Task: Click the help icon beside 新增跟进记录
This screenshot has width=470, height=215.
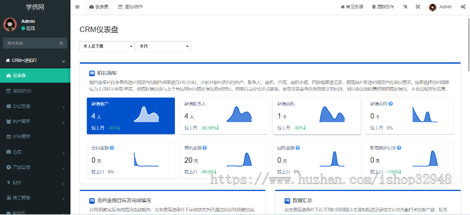Action: (x=399, y=148)
